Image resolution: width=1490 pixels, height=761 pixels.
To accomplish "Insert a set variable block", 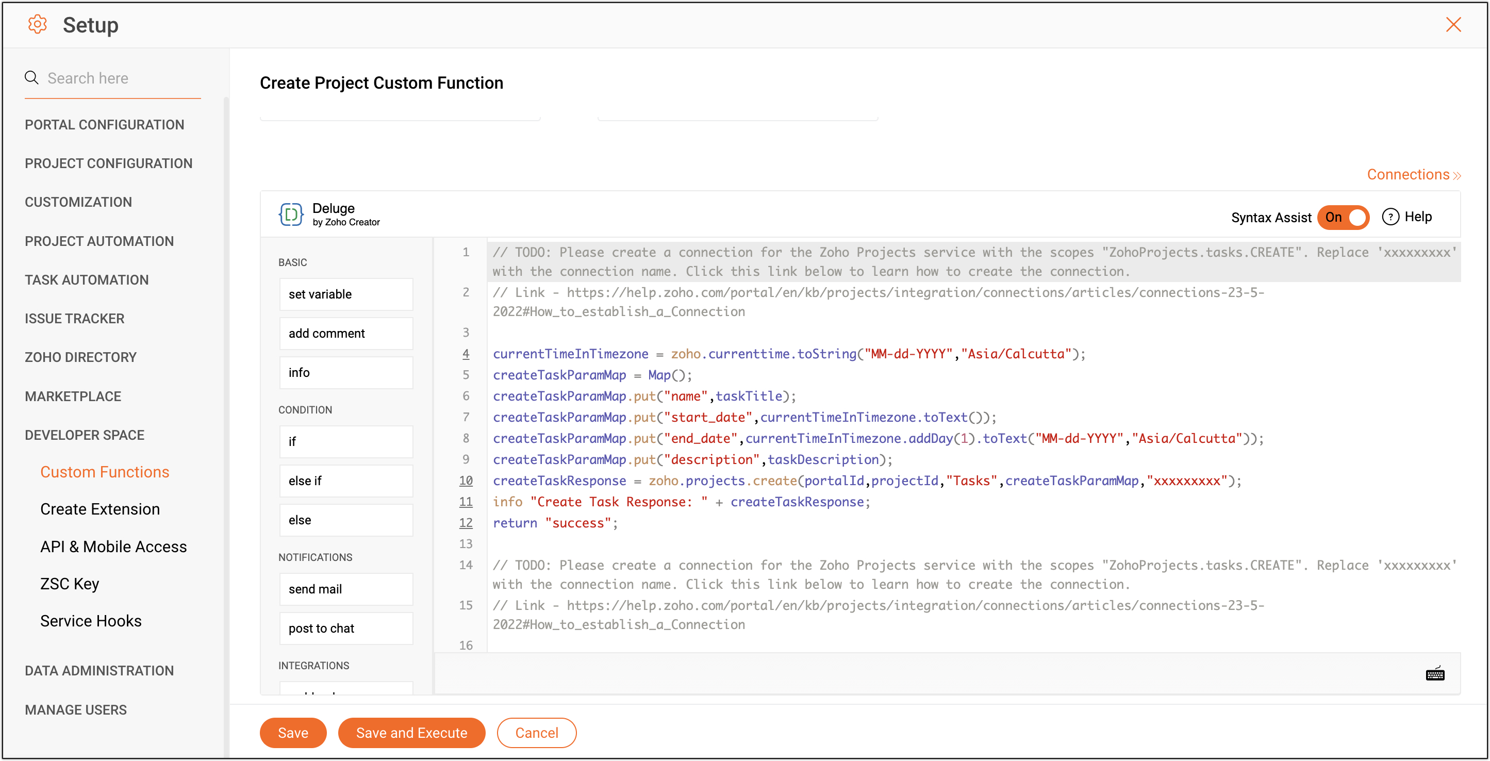I will pos(346,294).
